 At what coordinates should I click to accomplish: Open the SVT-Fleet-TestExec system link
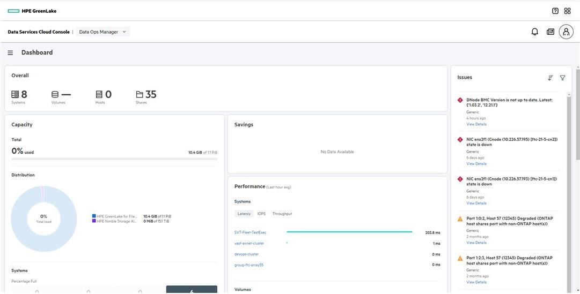tap(250, 232)
